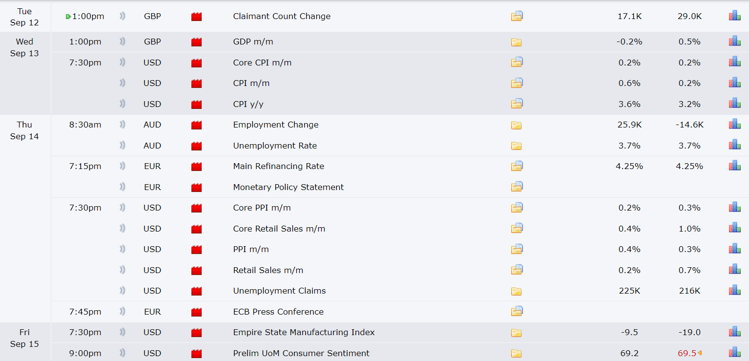Screen dimensions: 749x361
Task: Toggle alert for Retail Sales m/m
Action: pos(122,270)
